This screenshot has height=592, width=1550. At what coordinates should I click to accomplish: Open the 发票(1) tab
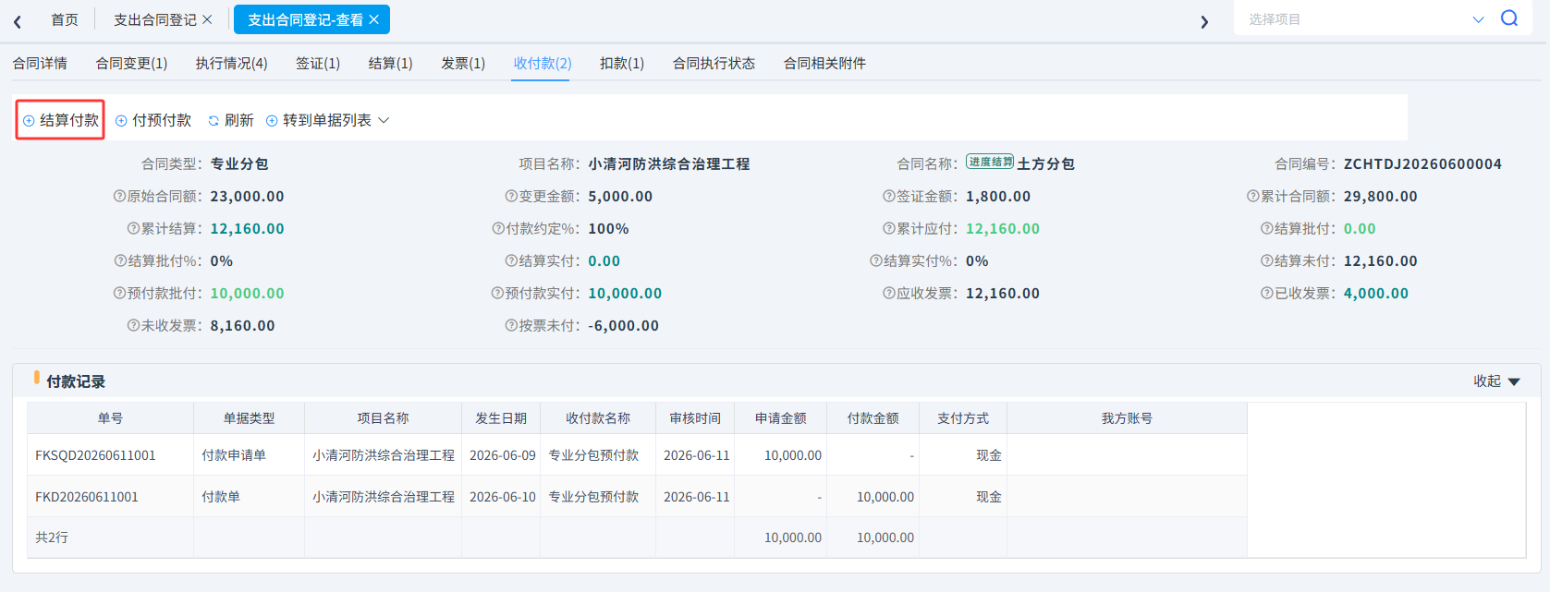click(x=463, y=64)
